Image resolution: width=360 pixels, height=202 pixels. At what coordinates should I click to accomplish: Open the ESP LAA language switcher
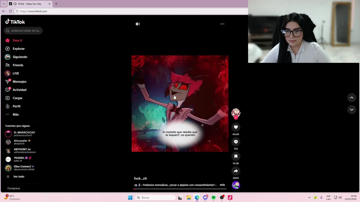tap(328, 198)
